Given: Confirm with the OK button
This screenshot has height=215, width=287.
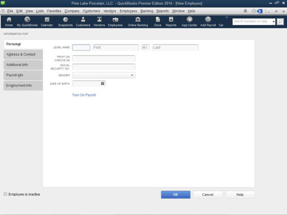Looking at the screenshot, I should 176,195.
